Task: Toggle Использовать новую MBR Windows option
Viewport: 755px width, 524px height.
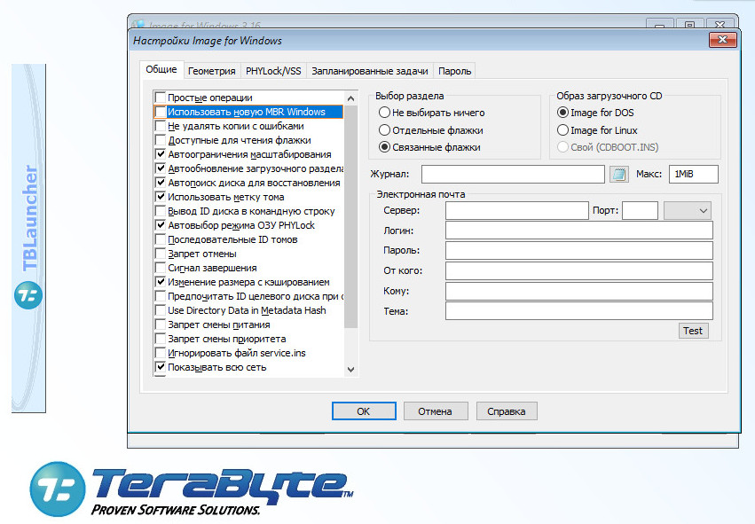Action: (x=161, y=112)
